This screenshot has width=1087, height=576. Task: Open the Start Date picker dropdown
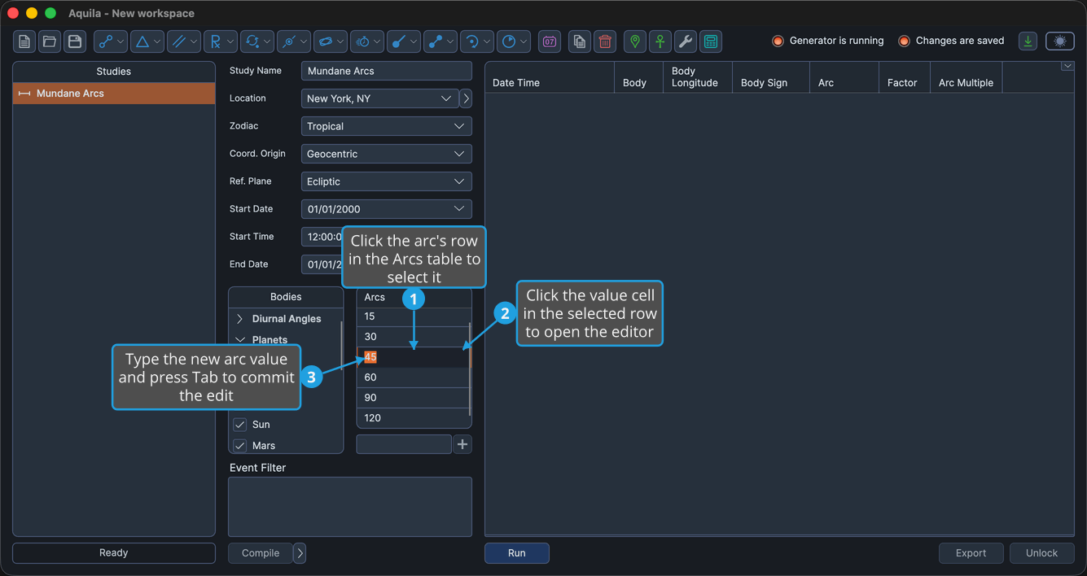pyautogui.click(x=459, y=209)
